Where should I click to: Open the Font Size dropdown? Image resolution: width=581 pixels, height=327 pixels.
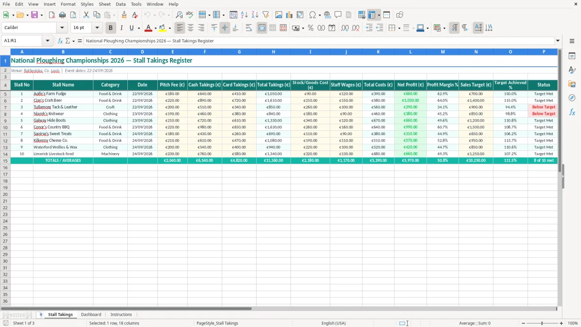point(97,28)
